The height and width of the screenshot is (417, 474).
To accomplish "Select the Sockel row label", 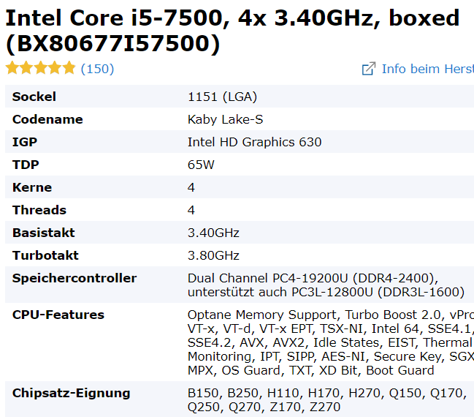I will click(34, 97).
